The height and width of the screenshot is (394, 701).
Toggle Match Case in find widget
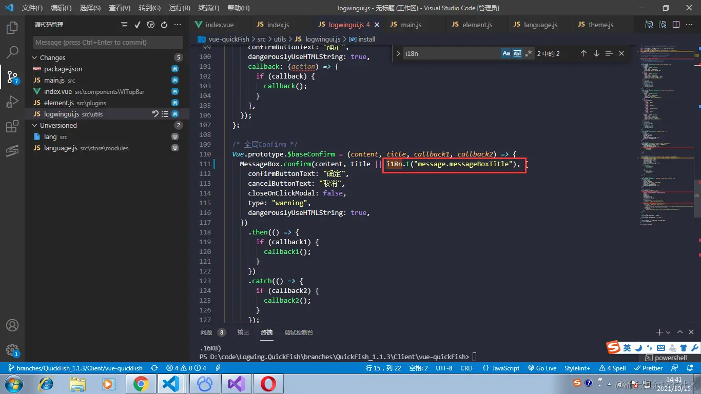click(x=506, y=53)
